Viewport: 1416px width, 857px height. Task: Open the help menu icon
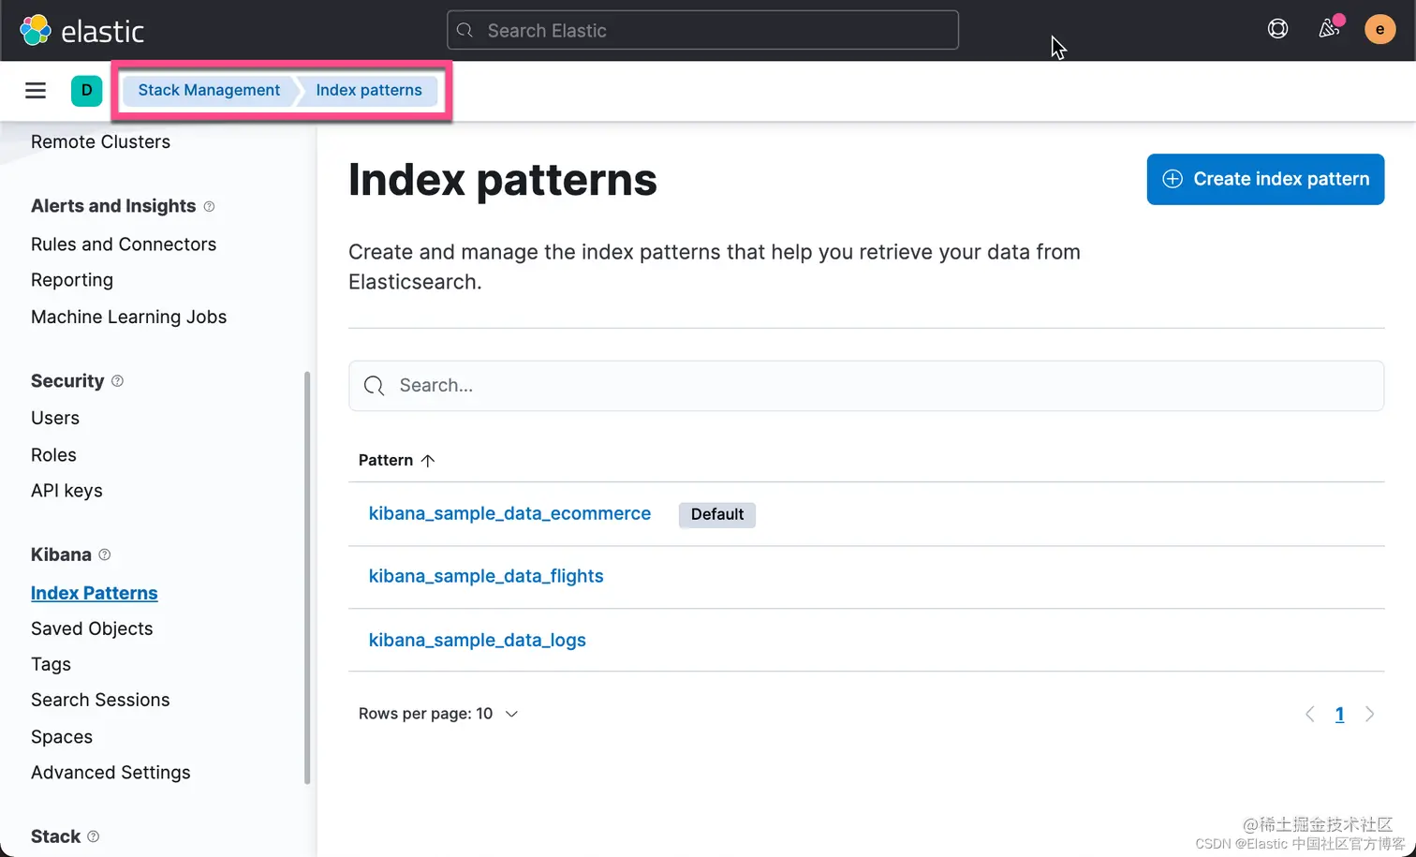click(x=1277, y=29)
